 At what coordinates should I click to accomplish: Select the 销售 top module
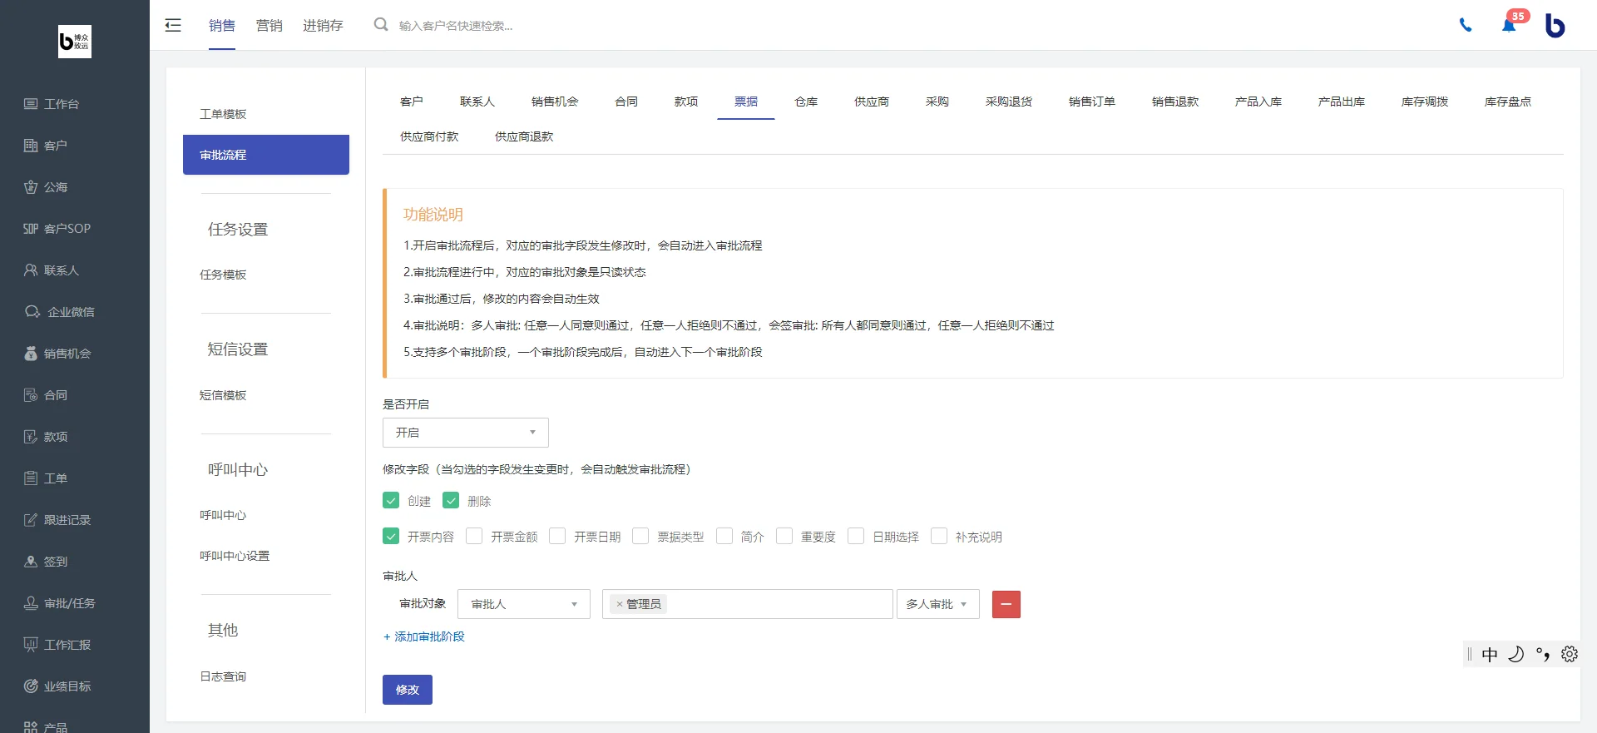point(221,26)
